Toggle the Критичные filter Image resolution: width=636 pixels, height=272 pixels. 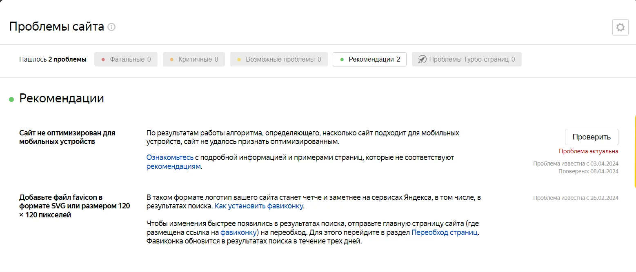(x=193, y=59)
